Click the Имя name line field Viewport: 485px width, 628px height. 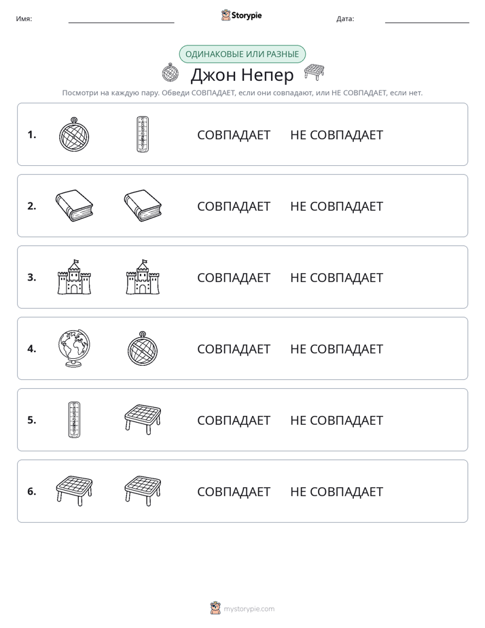pyautogui.click(x=121, y=19)
